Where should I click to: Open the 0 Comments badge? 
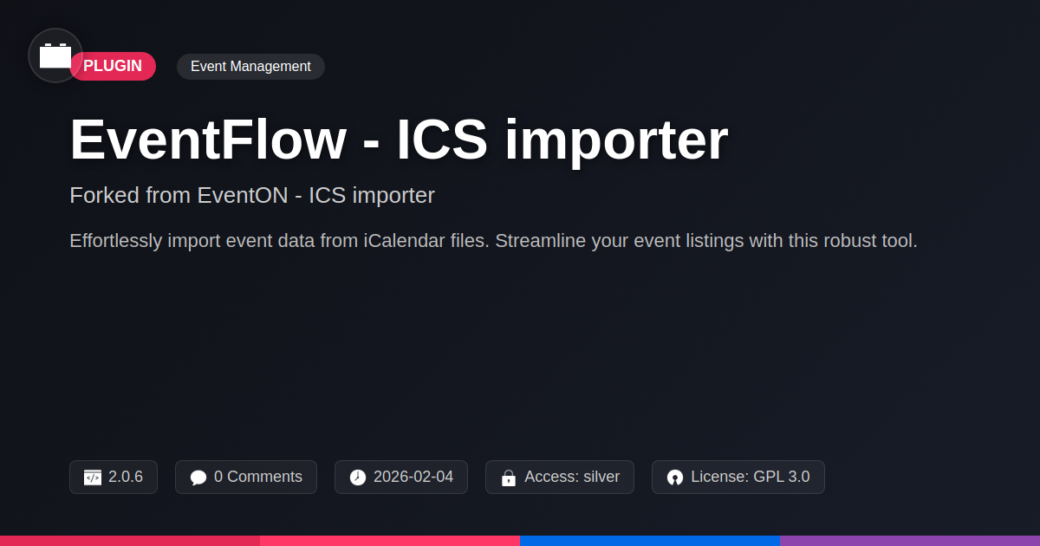click(257, 477)
